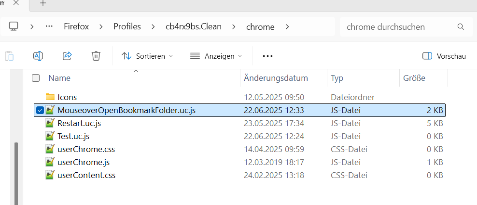This screenshot has width=477, height=205.
Task: Toggle the select-all checkbox beside Name header
Action: coord(36,78)
